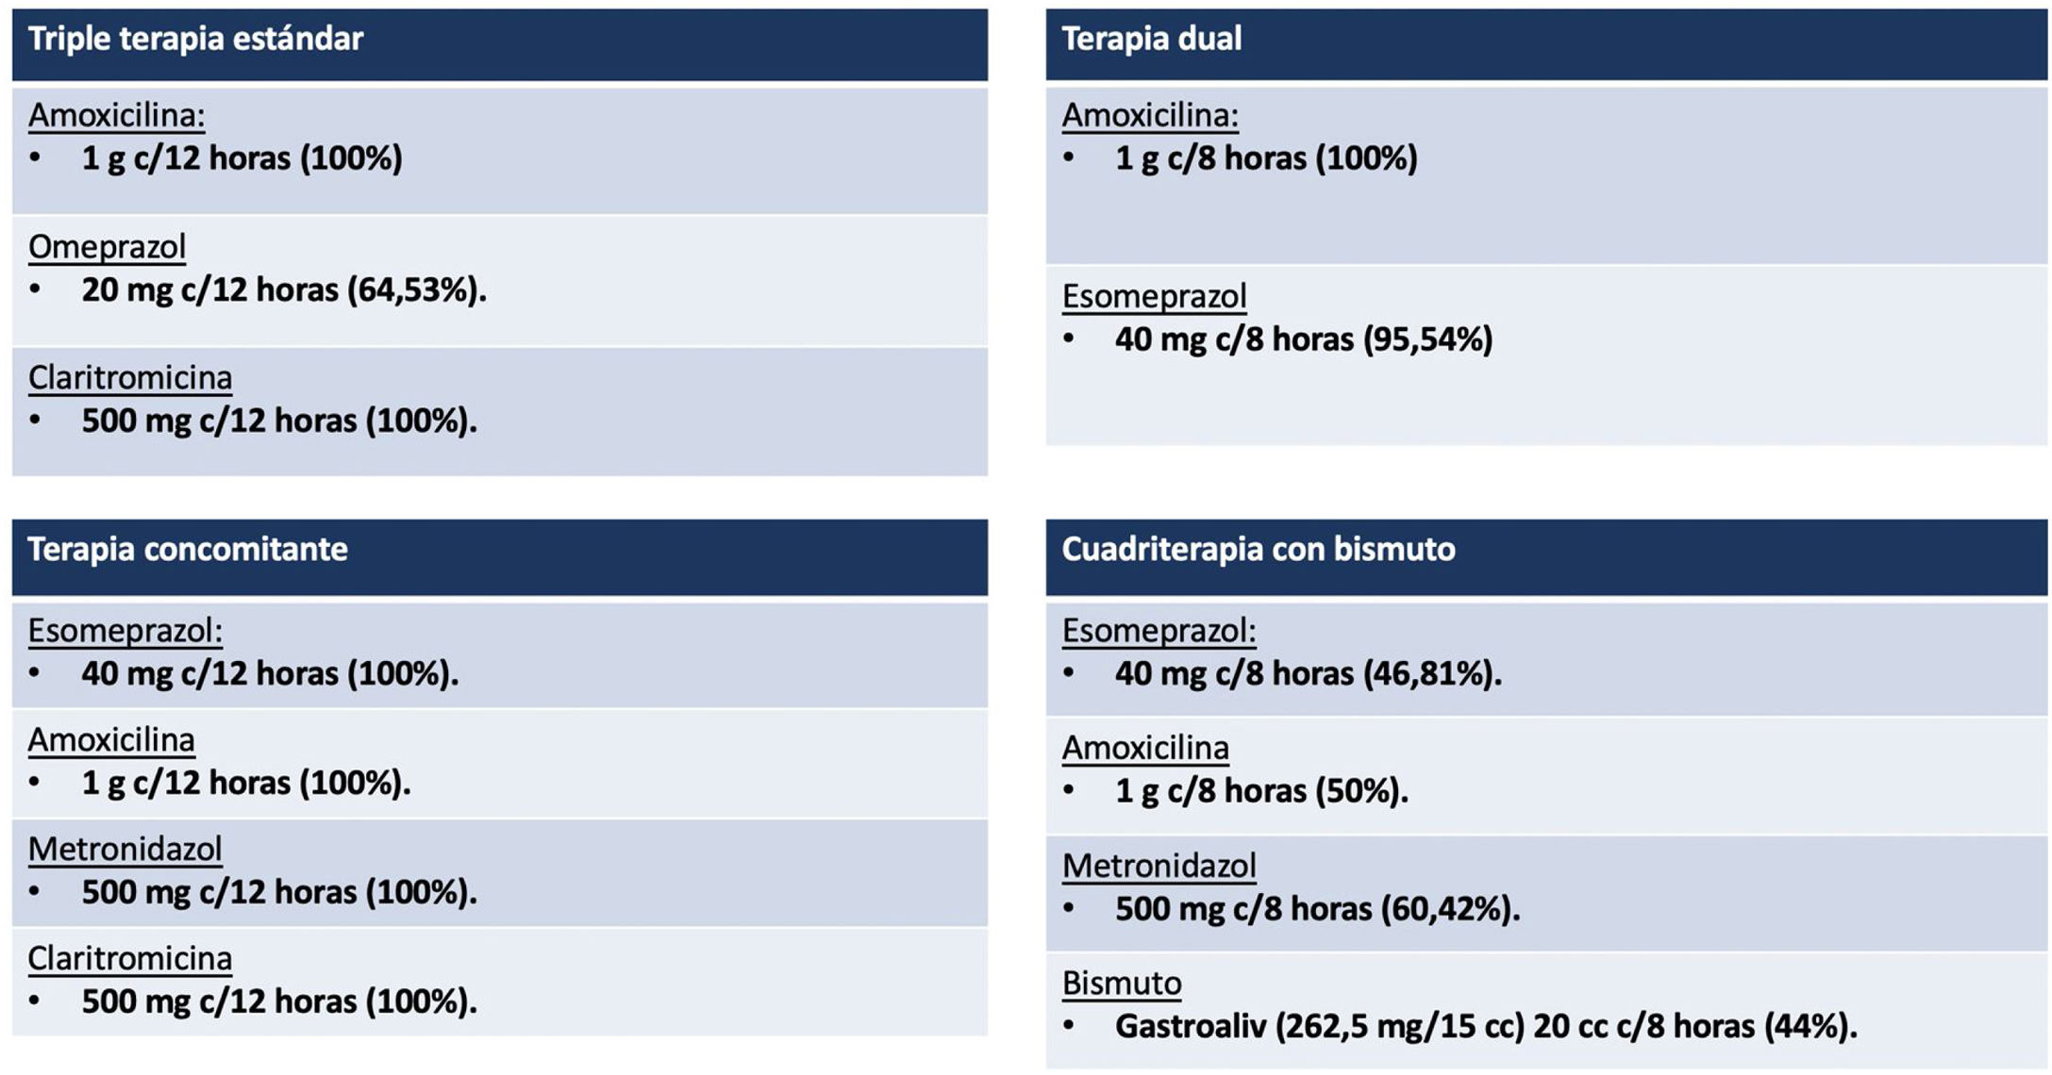The image size is (2052, 1075).
Task: Click the underlined Bismuto label
Action: point(1122,984)
